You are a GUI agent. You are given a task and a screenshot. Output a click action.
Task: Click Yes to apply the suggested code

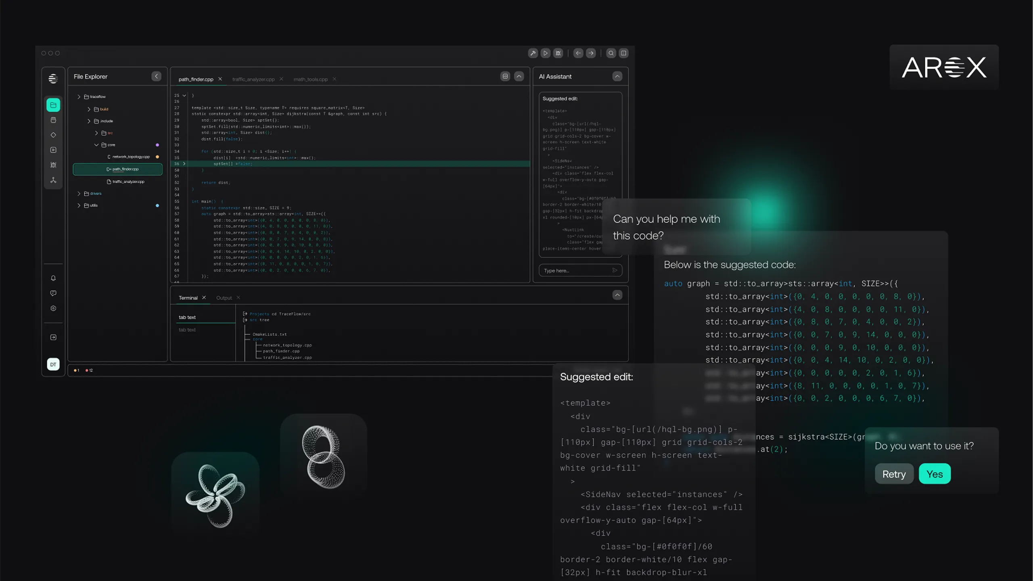[x=935, y=474]
